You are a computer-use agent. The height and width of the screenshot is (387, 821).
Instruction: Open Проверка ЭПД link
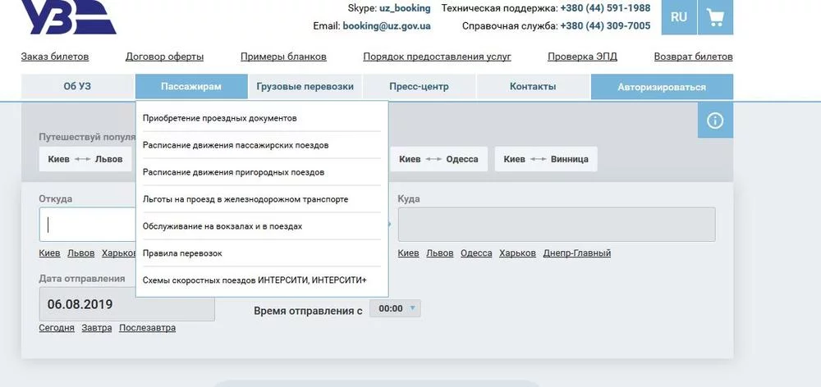582,57
